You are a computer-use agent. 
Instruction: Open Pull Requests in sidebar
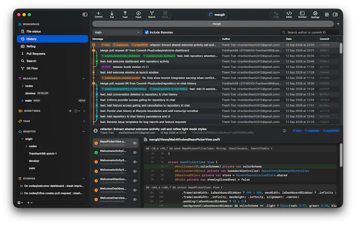coord(53,54)
